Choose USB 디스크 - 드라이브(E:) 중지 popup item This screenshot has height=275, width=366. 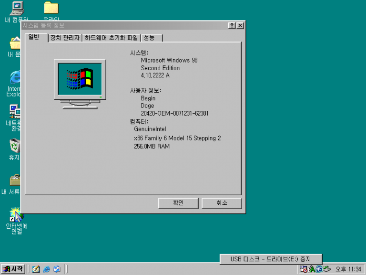click(271, 259)
